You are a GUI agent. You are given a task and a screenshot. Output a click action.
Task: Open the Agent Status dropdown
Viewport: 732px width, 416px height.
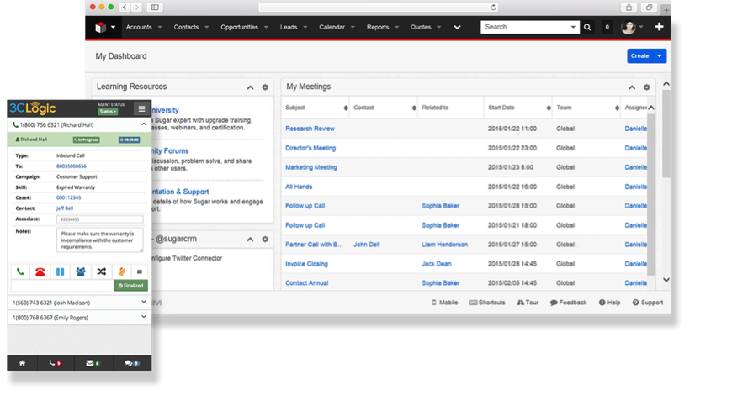point(108,112)
